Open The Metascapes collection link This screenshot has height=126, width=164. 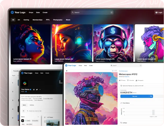[x=123, y=71]
